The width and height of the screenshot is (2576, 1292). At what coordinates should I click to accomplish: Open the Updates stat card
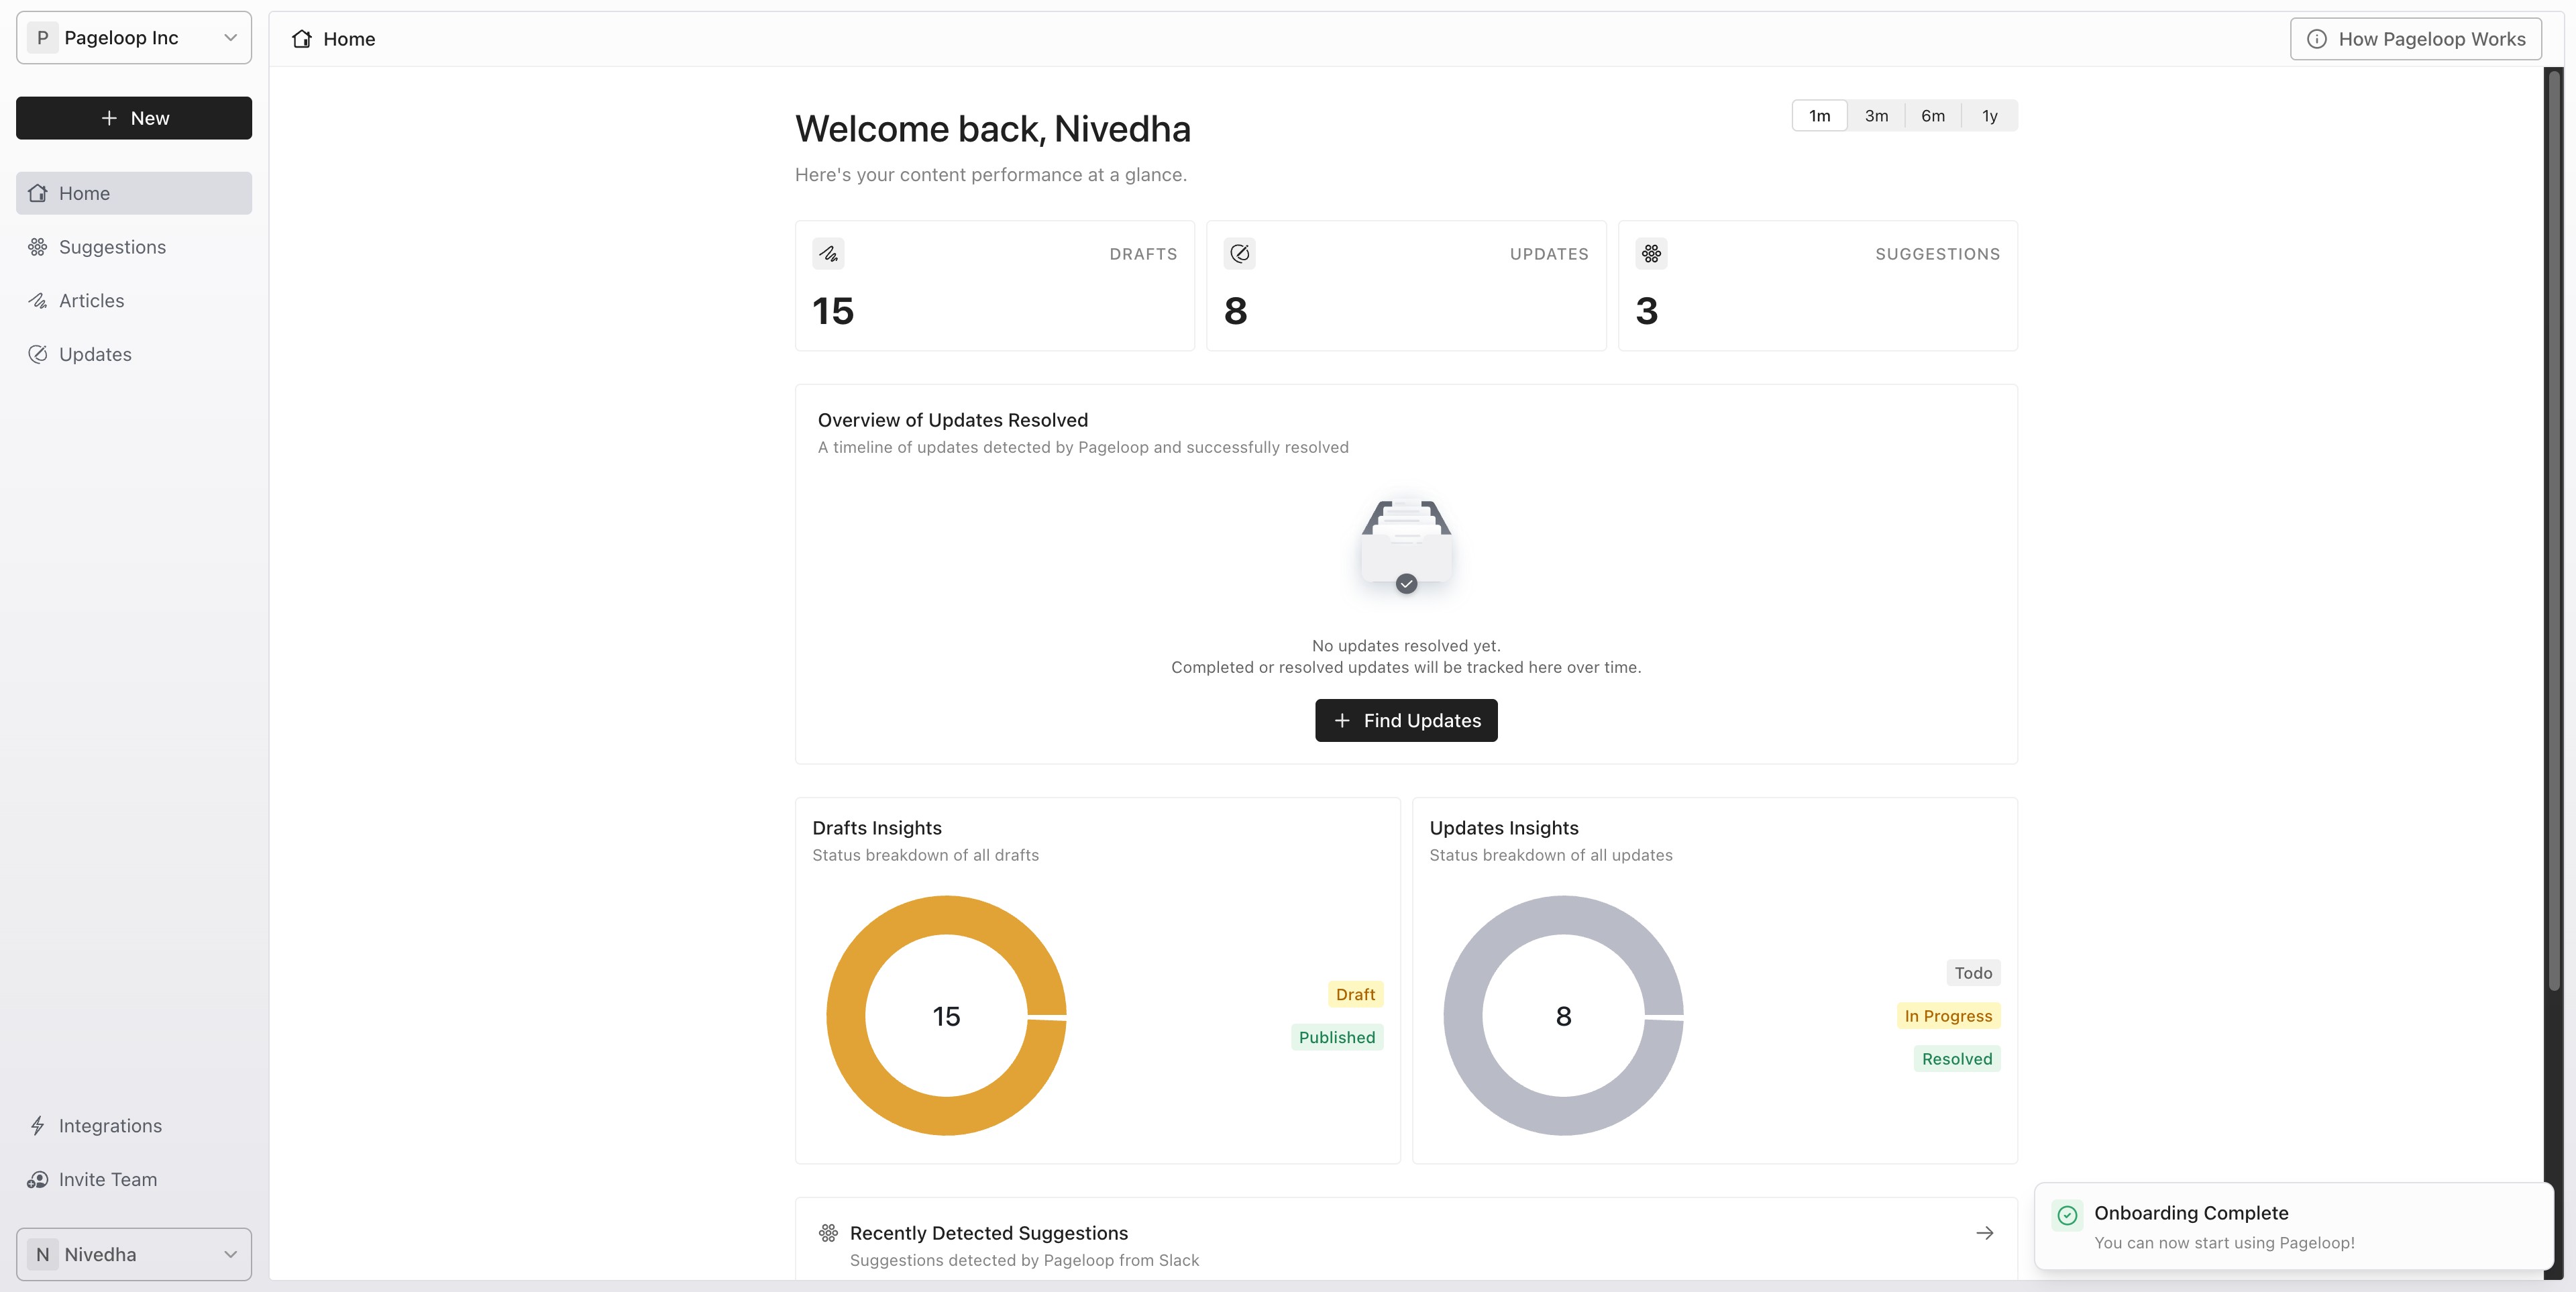pos(1406,286)
